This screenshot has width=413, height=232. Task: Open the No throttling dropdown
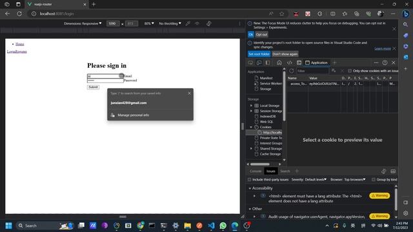pos(170,23)
